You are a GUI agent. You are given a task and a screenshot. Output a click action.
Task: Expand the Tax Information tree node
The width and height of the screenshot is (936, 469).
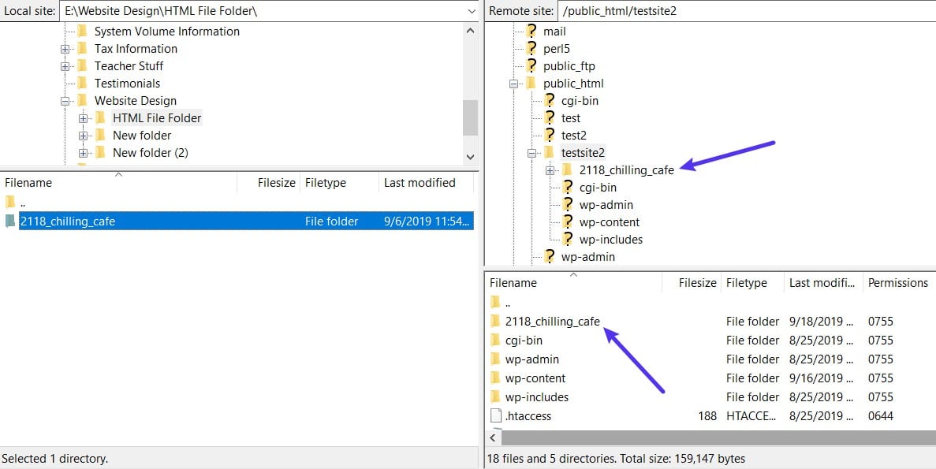(x=66, y=48)
